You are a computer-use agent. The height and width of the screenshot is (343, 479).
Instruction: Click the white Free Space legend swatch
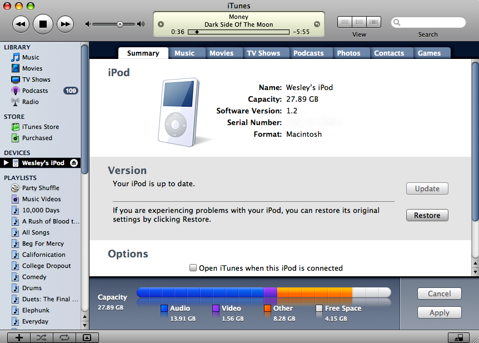click(x=319, y=308)
